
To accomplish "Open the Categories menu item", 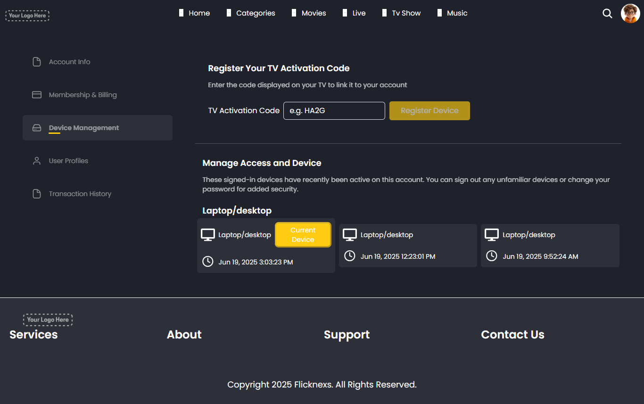I will pyautogui.click(x=256, y=13).
